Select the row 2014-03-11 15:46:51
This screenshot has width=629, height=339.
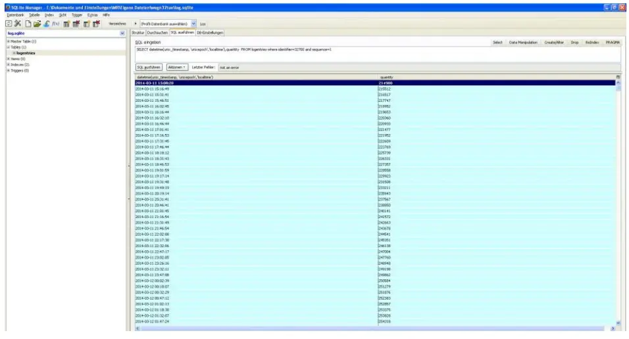click(x=375, y=101)
